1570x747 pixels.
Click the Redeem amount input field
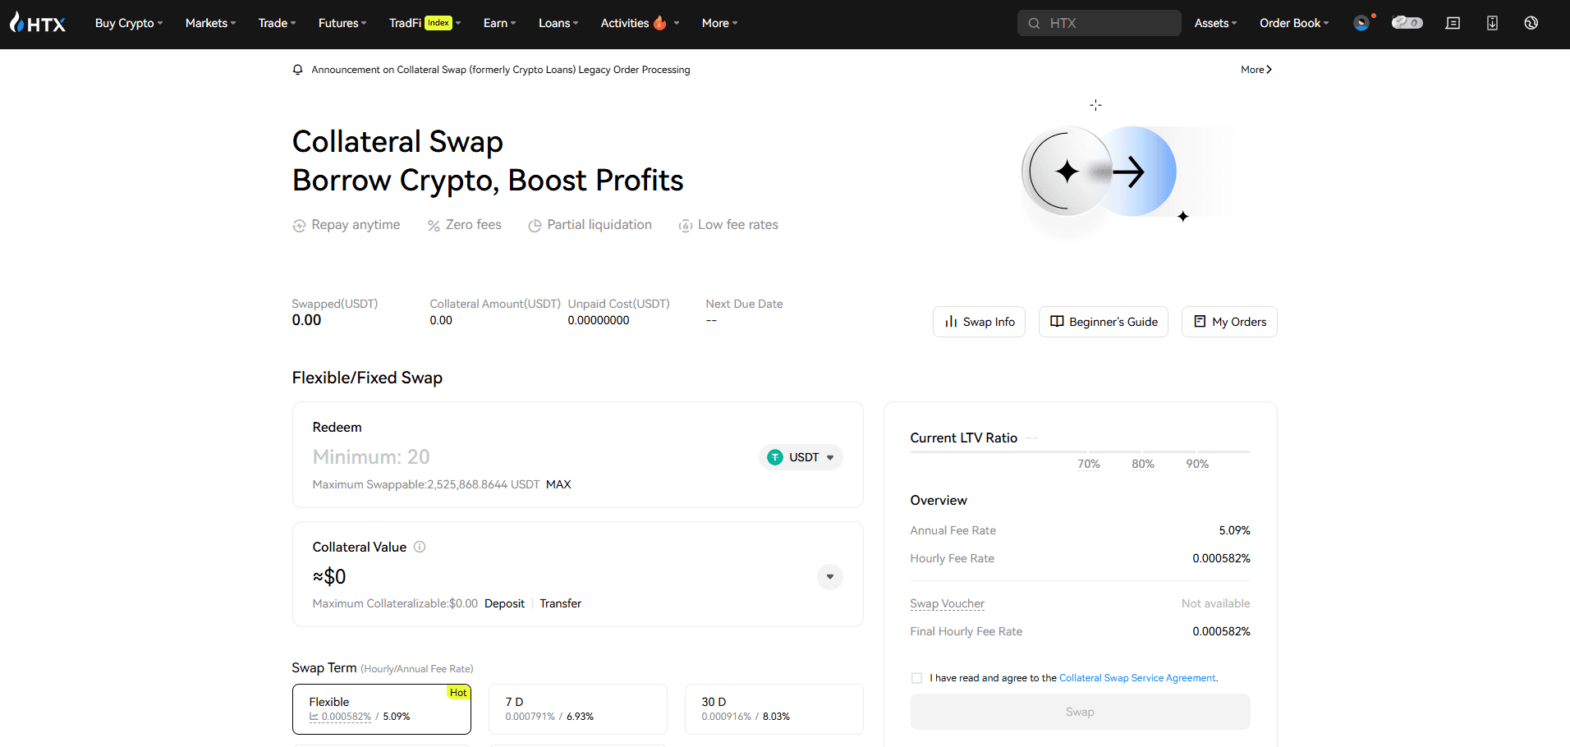526,456
